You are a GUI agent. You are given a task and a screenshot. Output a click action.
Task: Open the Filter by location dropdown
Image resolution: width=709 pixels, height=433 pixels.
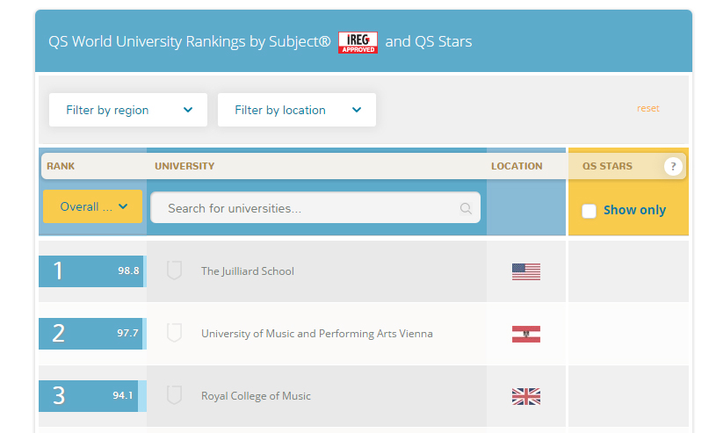click(297, 110)
